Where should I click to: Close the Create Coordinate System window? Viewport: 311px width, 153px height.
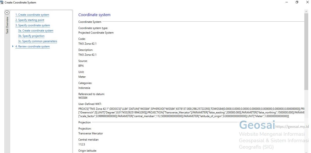pos(307,2)
